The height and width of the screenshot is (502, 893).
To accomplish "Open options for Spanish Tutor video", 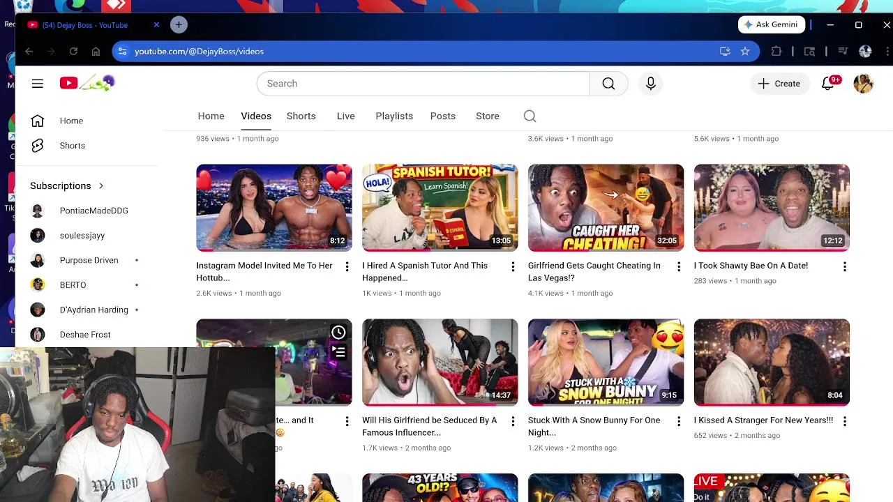I will click(x=513, y=266).
